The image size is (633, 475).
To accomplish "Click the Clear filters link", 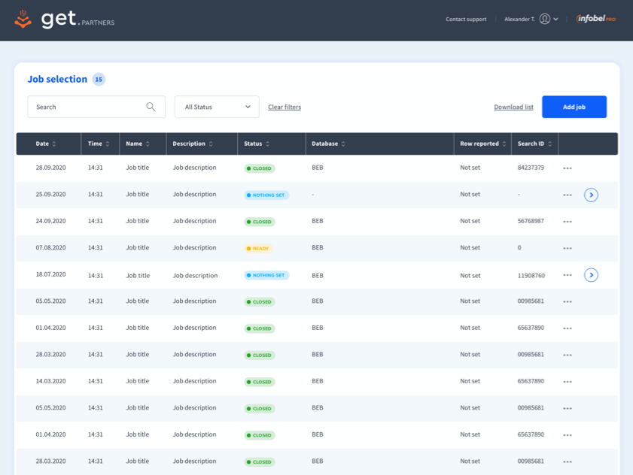I will [285, 107].
